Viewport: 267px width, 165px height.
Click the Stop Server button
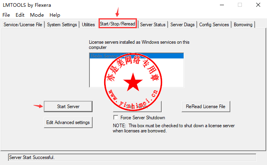click(x=137, y=107)
